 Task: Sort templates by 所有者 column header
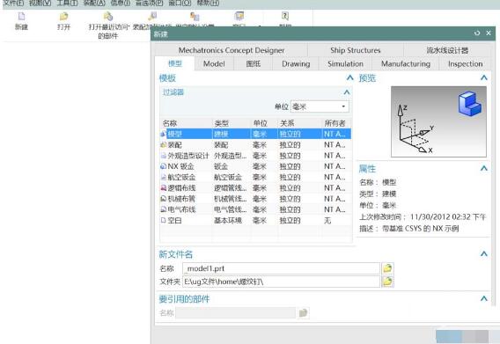coord(336,123)
